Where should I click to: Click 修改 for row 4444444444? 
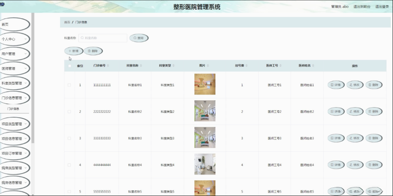tap(355, 165)
